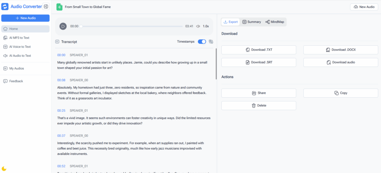
Task: Go to My Audios
Action: pos(25,69)
